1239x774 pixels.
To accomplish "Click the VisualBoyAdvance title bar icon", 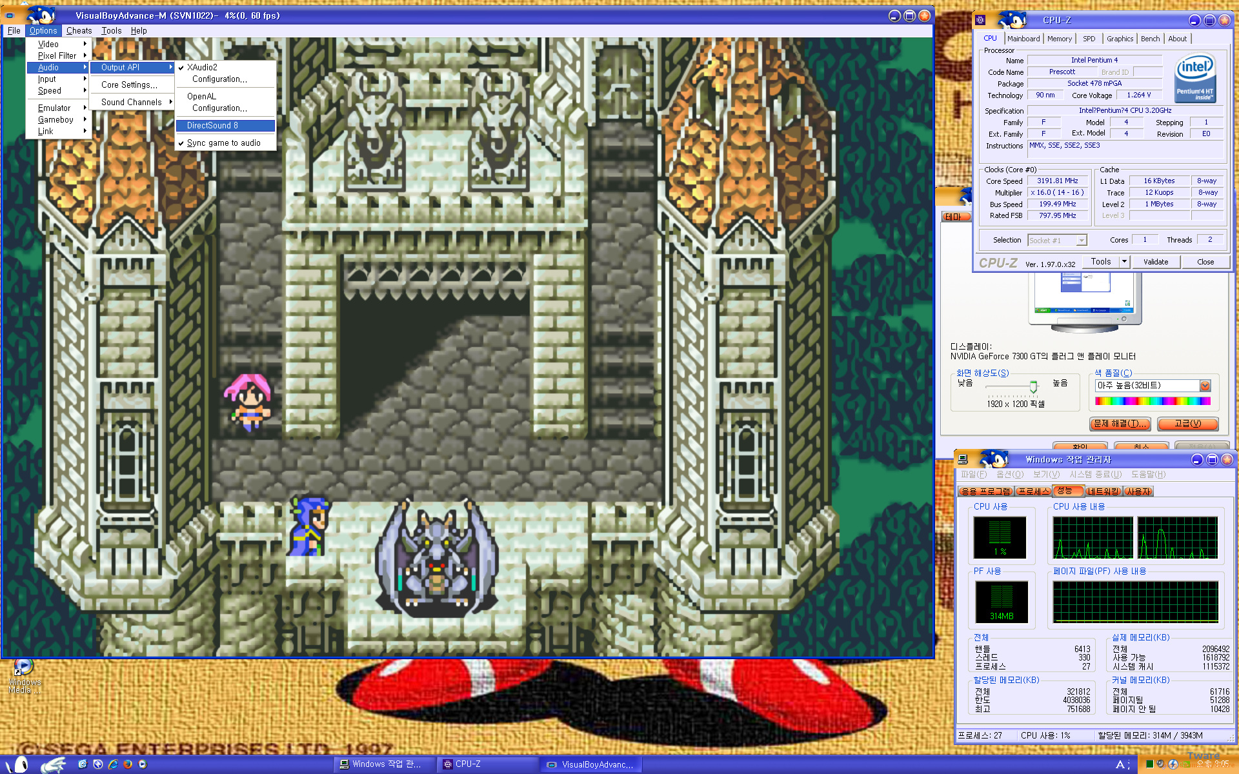I will [x=10, y=15].
